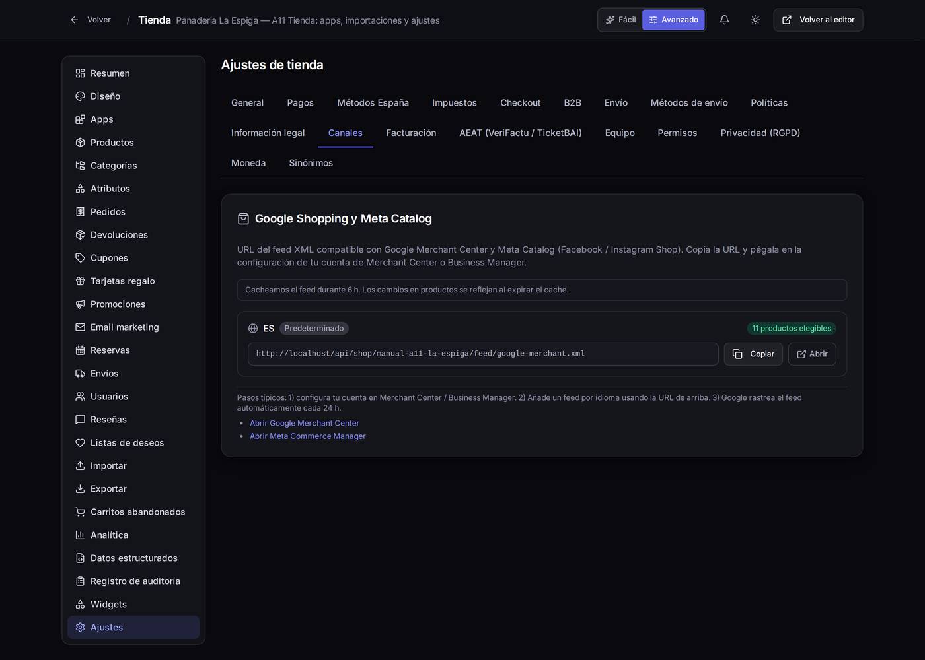Open AEAT (VeriFactu / TicketBAI) tab
The height and width of the screenshot is (660, 925).
pyautogui.click(x=521, y=133)
